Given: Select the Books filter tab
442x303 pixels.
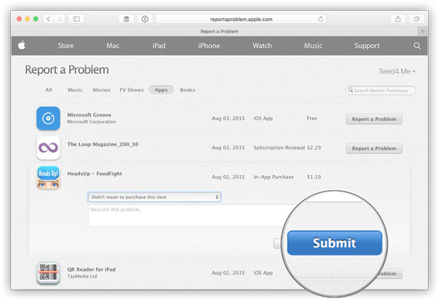Looking at the screenshot, I should [188, 90].
